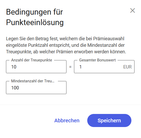Select the Mindestanzahl der Treu... field
The image size is (141, 138).
click(36, 88)
